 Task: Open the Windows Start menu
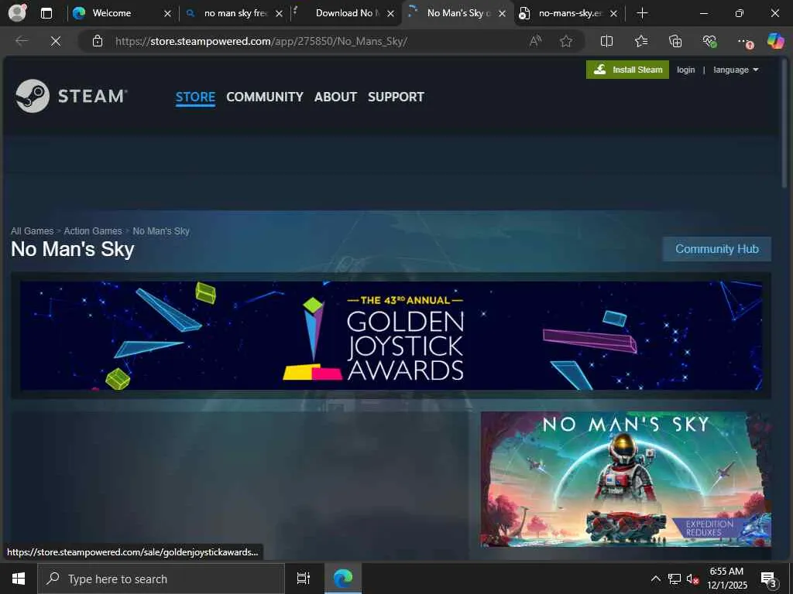(x=19, y=579)
